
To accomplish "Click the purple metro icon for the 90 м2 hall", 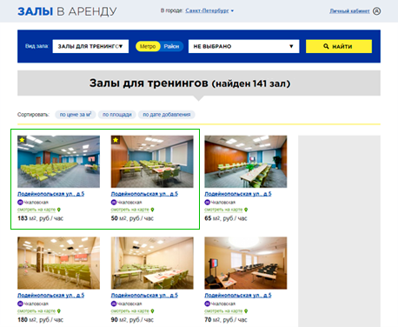I will [x=114, y=304].
